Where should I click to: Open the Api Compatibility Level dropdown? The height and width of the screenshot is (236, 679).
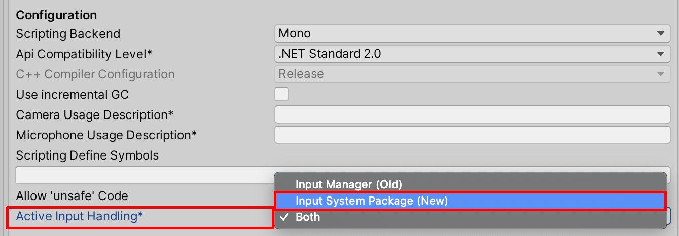pyautogui.click(x=472, y=54)
